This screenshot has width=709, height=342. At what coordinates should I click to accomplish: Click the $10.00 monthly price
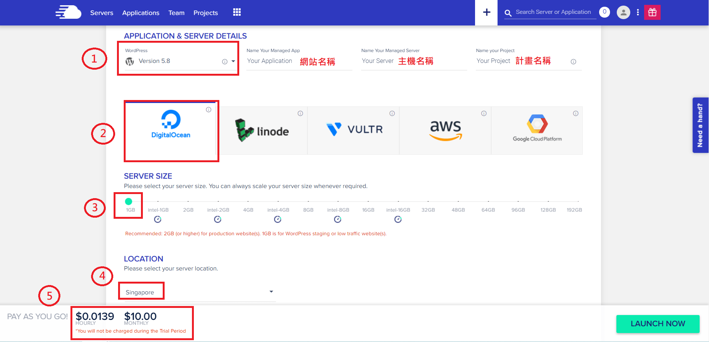point(140,317)
